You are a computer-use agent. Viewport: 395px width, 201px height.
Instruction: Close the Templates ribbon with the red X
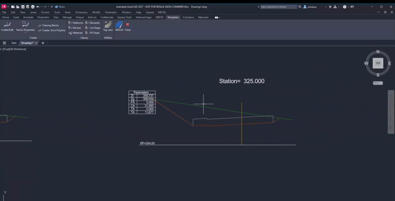[128, 26]
